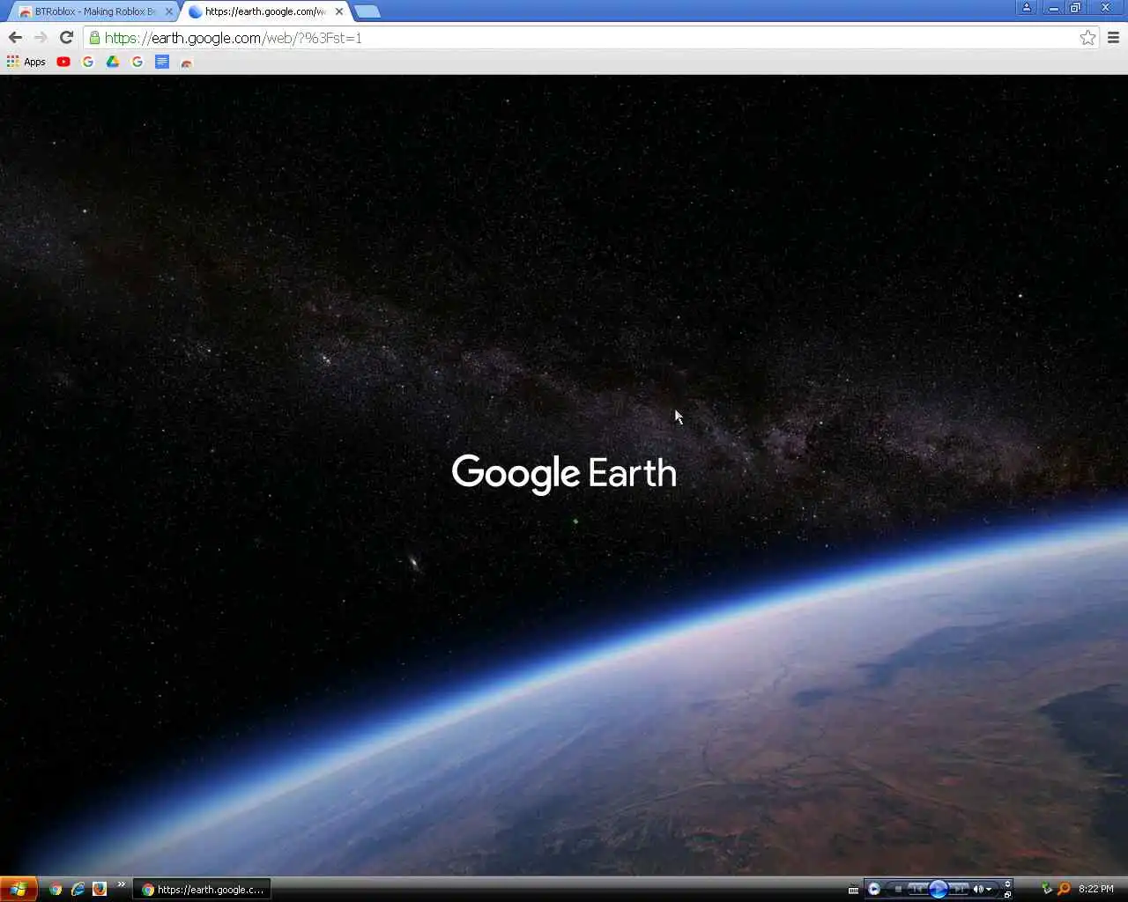Screen dimensions: 1128x902
Task: Select the earth.google.com taskbar button
Action: coord(202,890)
